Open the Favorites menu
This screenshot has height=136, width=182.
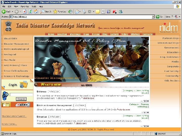(25, 7)
